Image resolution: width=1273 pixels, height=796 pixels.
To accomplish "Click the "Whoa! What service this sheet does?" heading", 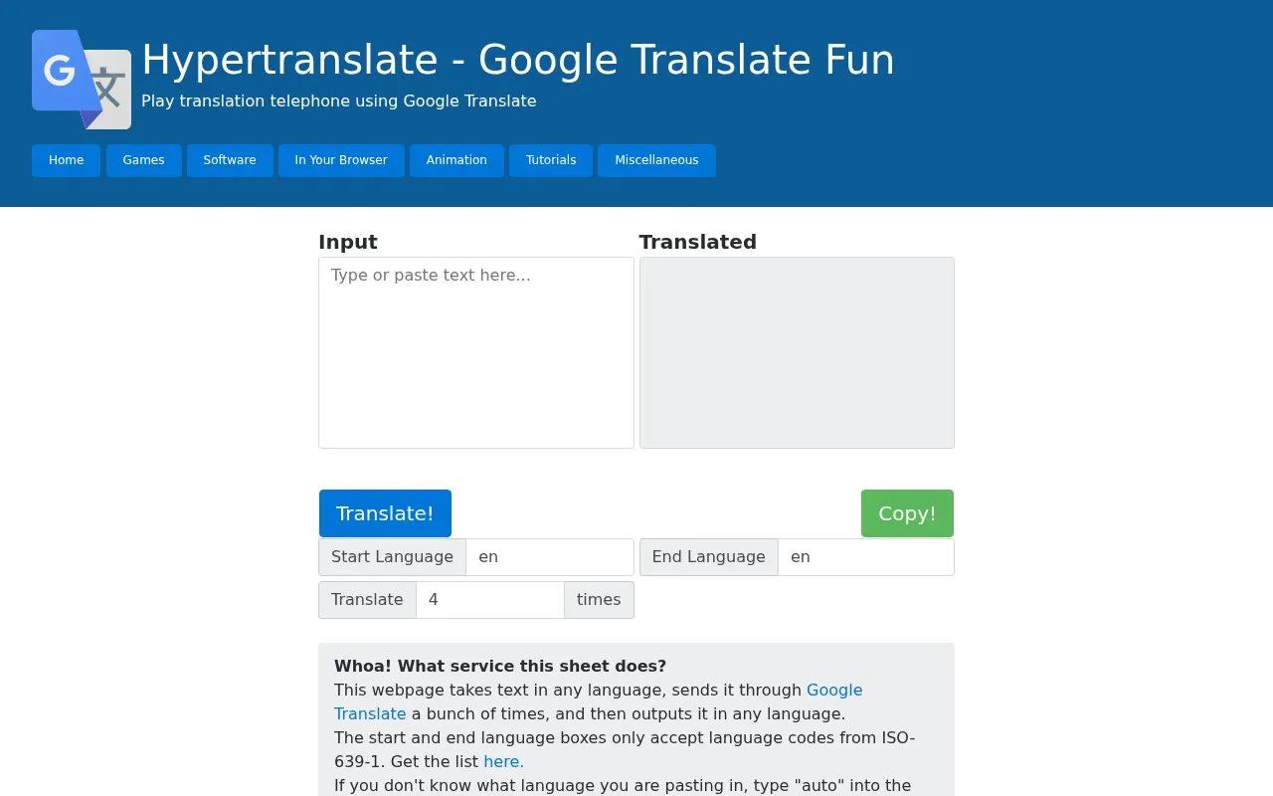I will [x=500, y=666].
